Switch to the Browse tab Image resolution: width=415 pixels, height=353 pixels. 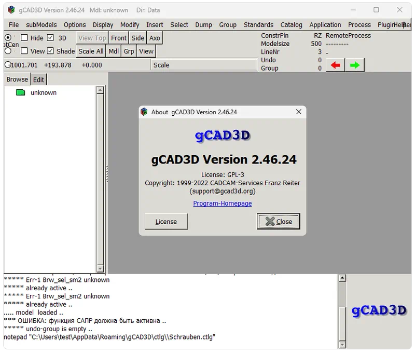(17, 79)
